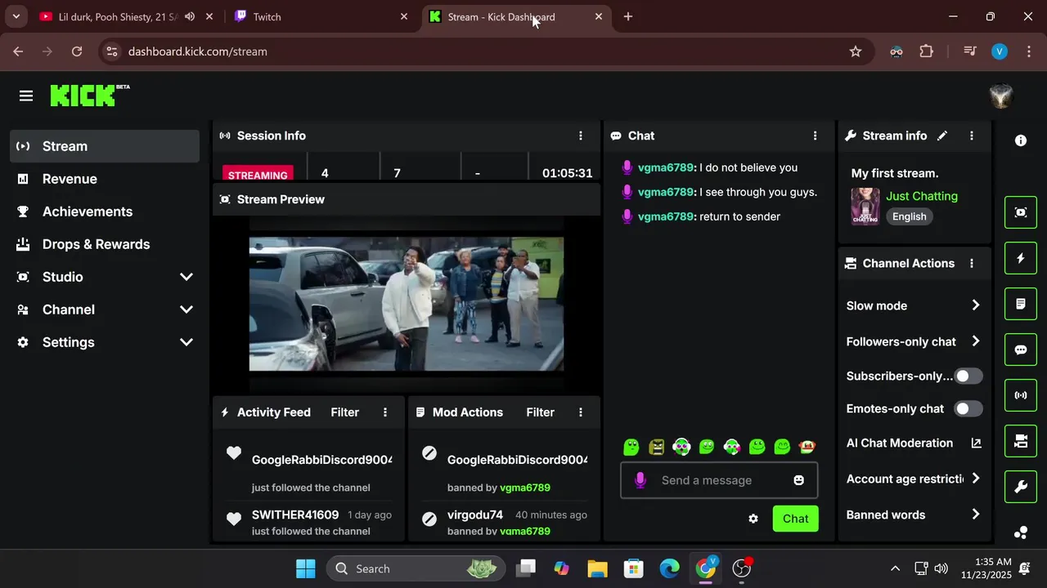Open Windows Start menu
This screenshot has height=588, width=1047.
click(x=305, y=568)
